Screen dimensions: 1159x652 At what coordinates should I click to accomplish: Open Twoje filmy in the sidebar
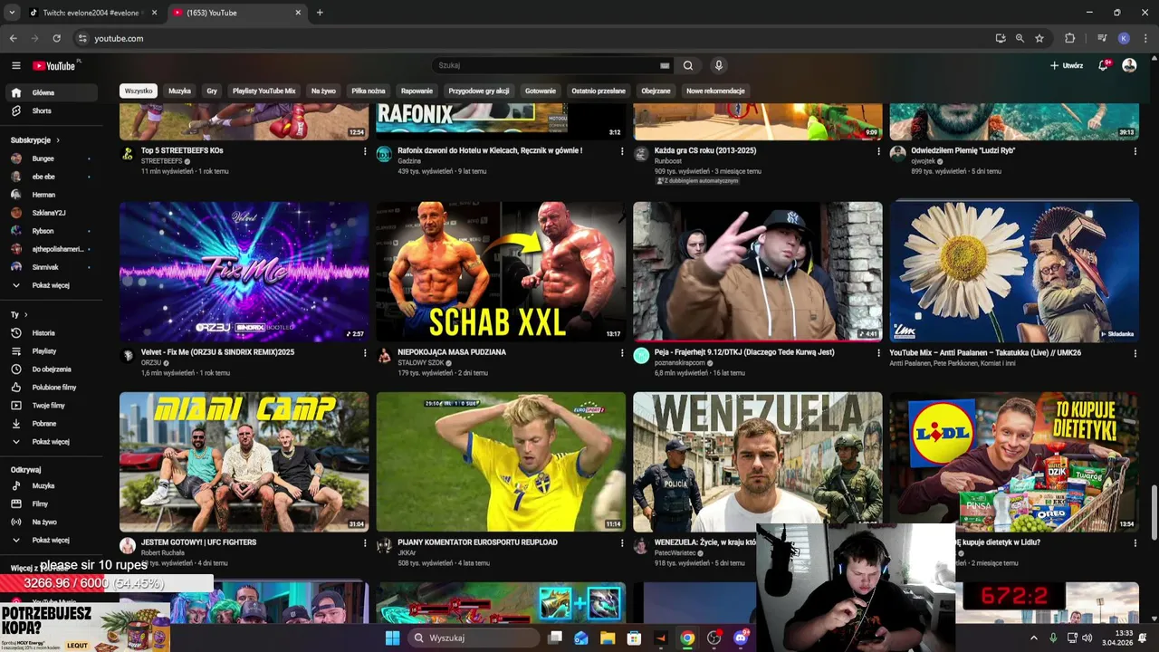pos(51,405)
